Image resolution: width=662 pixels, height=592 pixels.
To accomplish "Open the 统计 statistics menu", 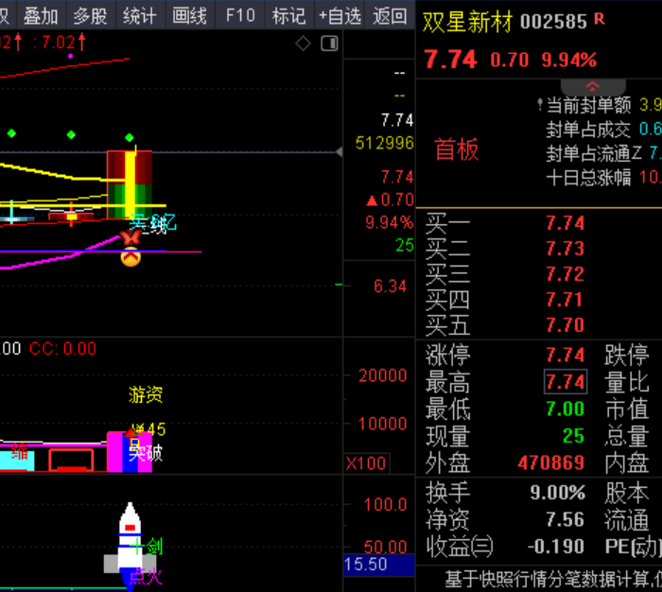I will [x=140, y=16].
